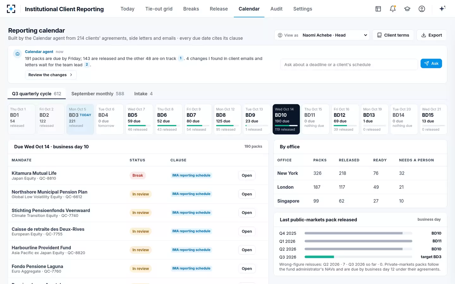Open citation badge 1 in agent message

(181, 58)
